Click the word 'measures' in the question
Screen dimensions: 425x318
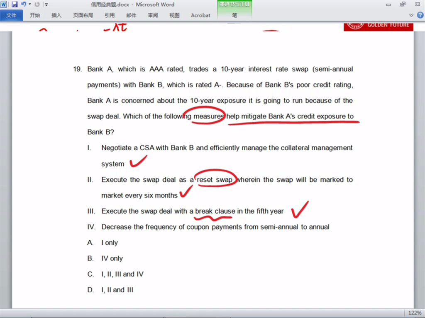tap(208, 116)
